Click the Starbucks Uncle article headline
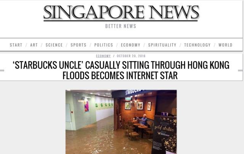The width and height of the screenshot is (244, 154). 121,70
